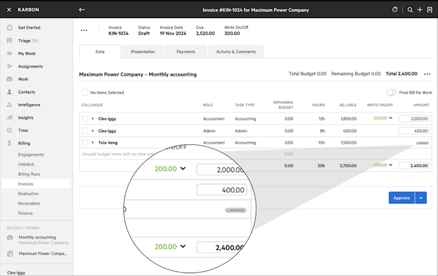Switch to the Payments tab
This screenshot has height=276, width=438.
tap(186, 52)
